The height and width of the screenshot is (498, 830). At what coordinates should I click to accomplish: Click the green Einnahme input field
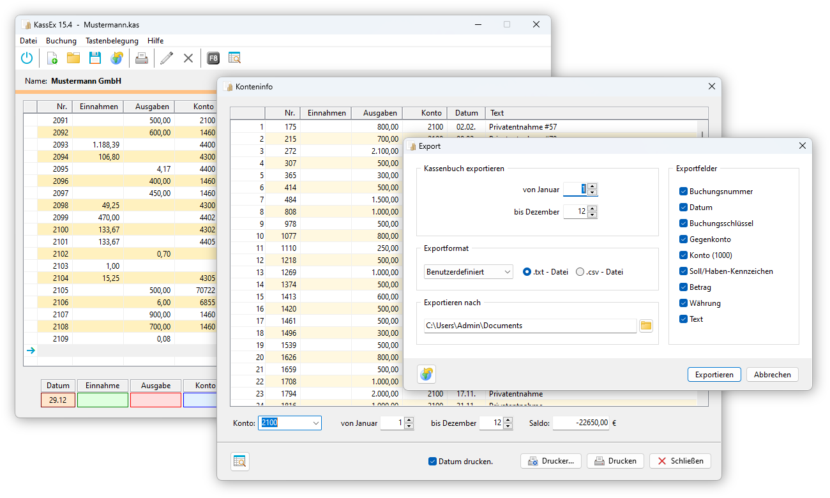[102, 400]
